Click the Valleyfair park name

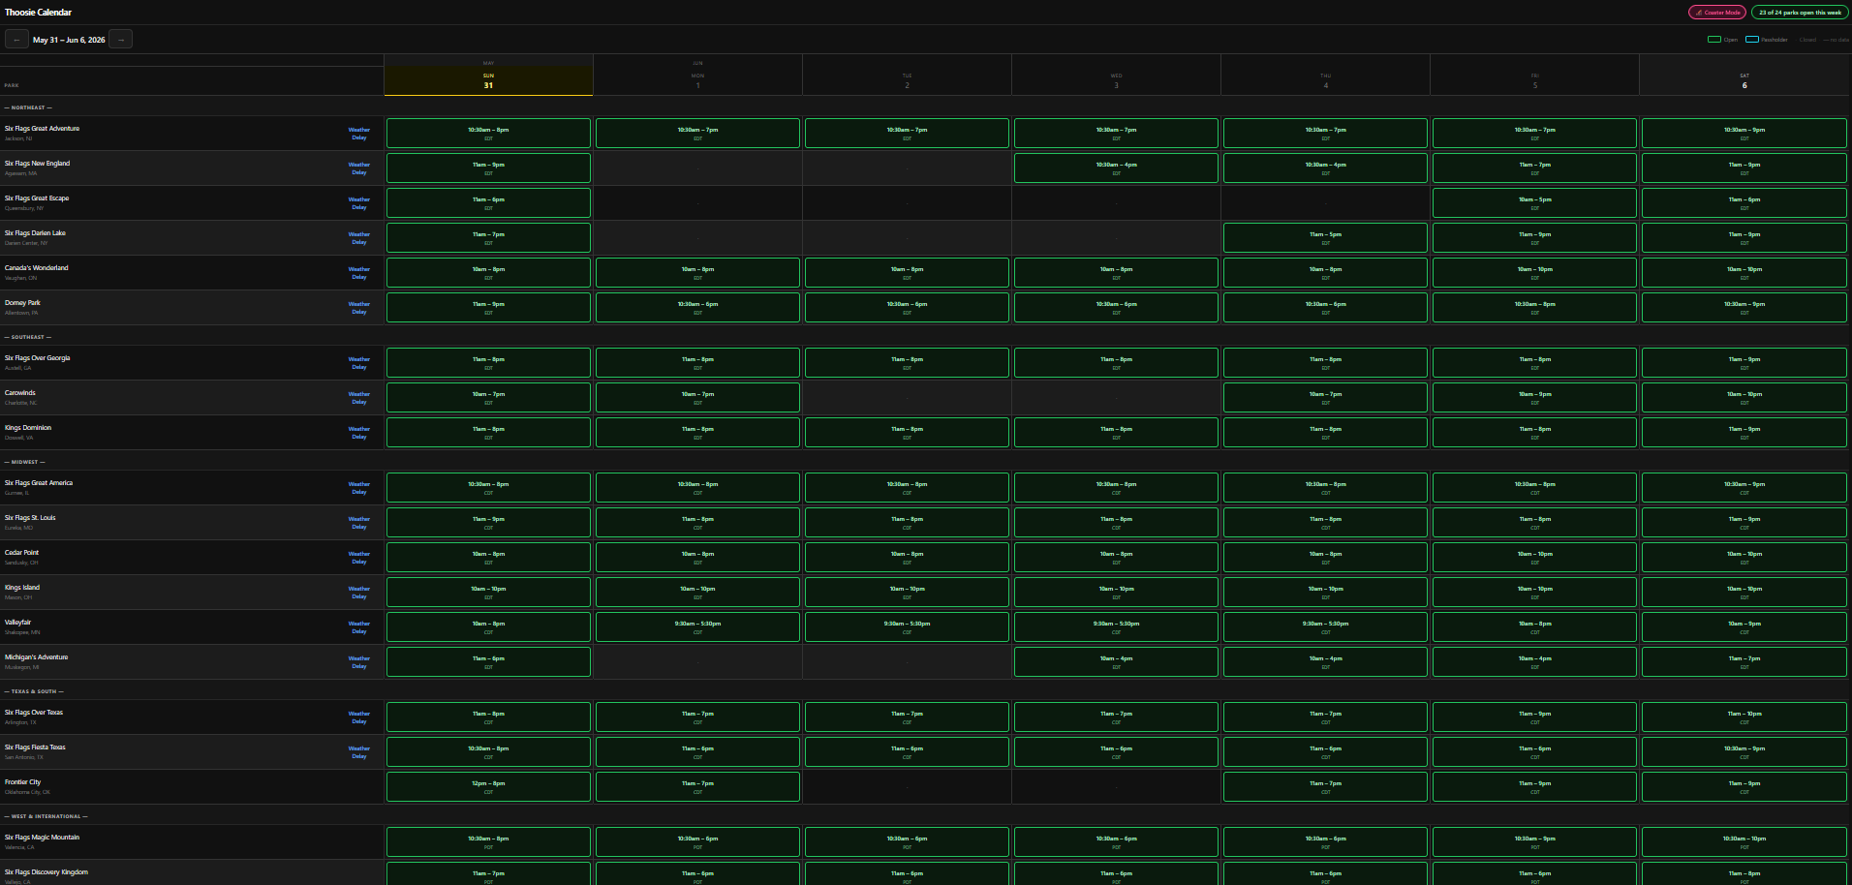[x=18, y=623]
